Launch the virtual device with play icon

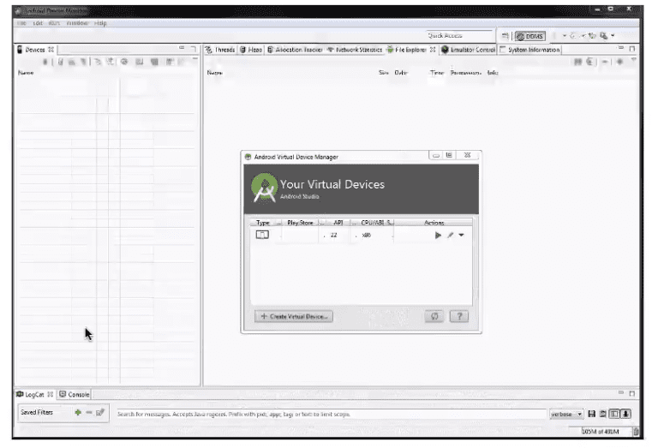click(439, 235)
